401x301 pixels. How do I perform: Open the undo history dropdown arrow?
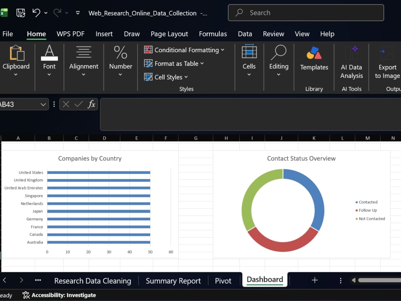[46, 13]
